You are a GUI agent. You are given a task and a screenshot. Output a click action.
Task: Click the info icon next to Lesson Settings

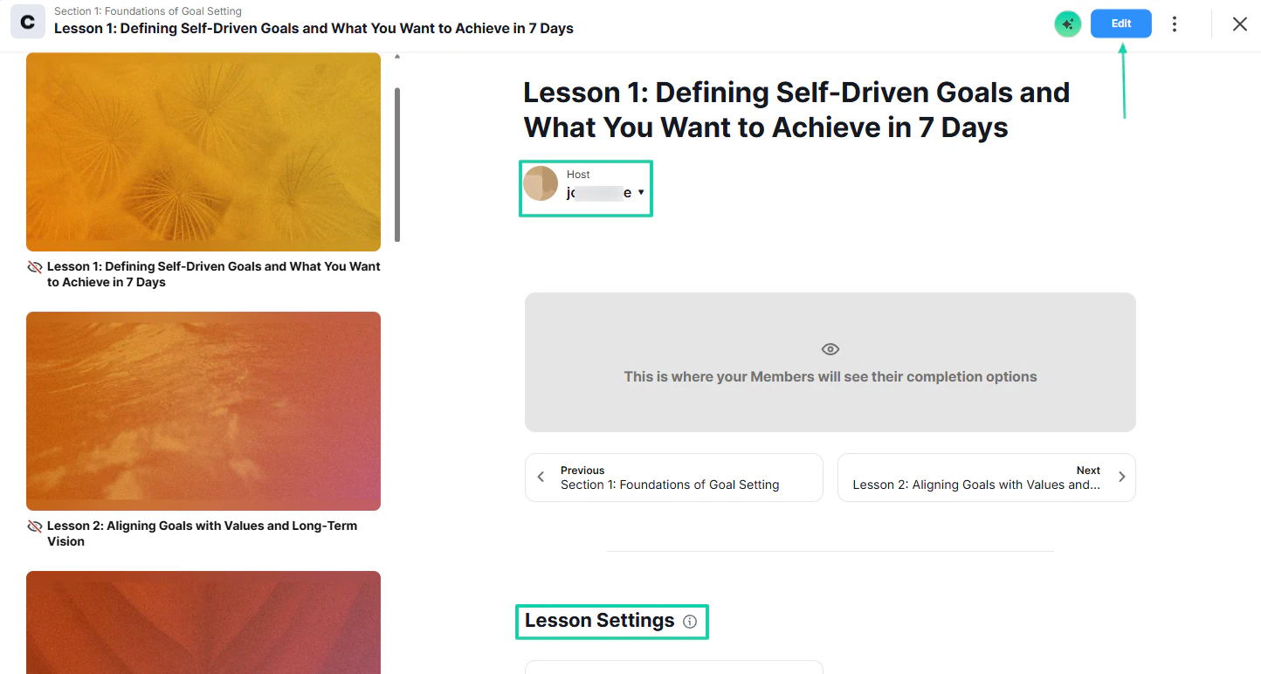click(x=690, y=622)
